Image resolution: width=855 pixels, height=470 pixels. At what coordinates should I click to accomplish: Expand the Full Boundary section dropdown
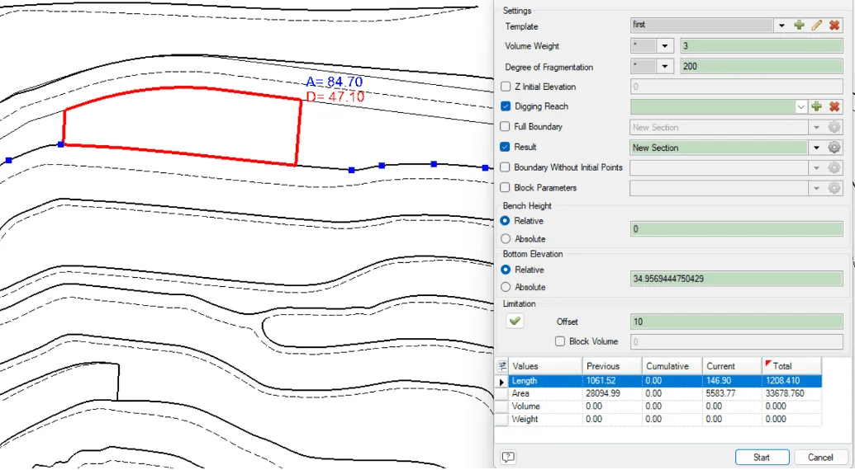(x=816, y=127)
